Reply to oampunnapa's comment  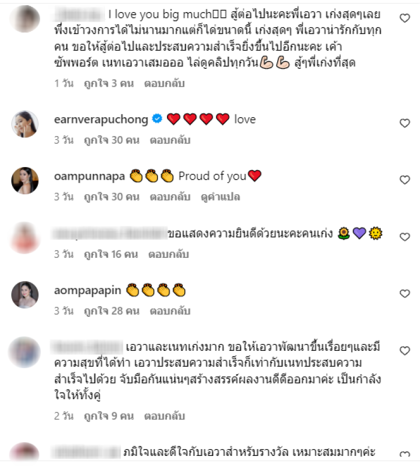pyautogui.click(x=170, y=196)
